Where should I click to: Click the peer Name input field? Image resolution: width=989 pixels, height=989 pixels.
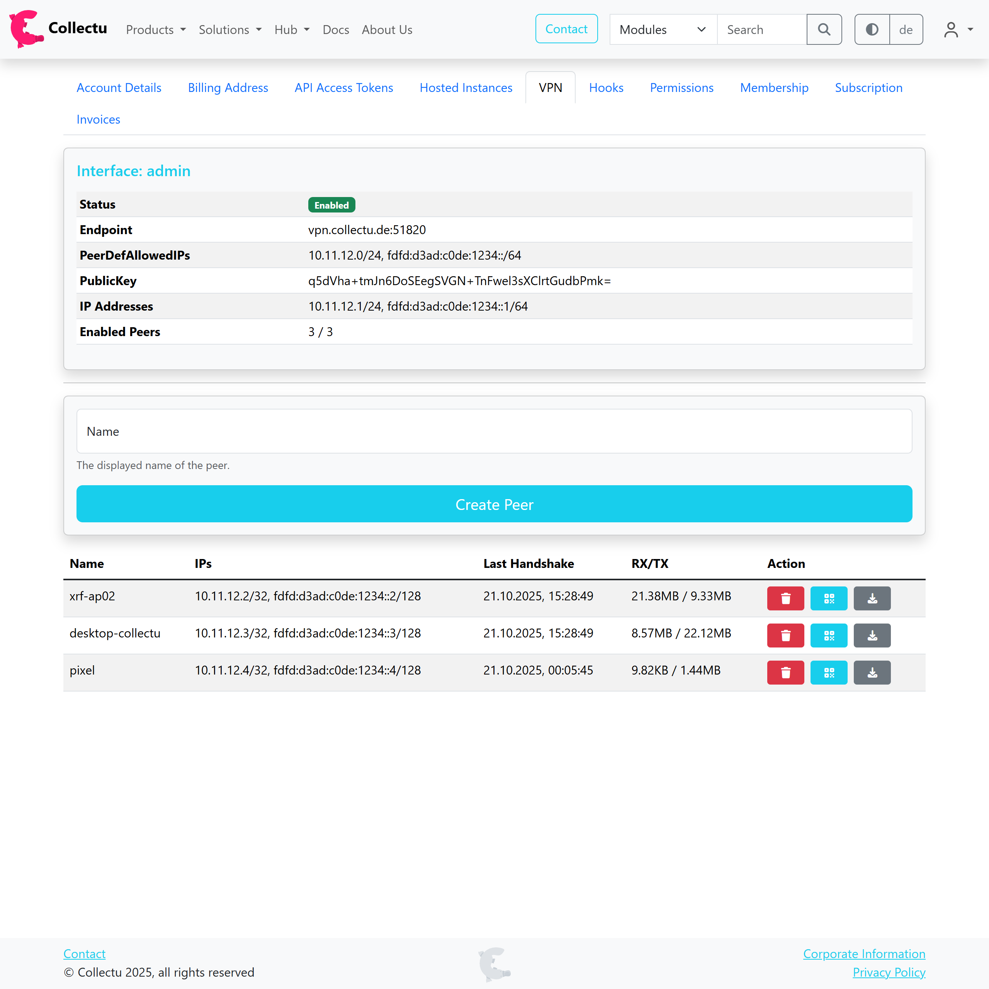coord(494,431)
